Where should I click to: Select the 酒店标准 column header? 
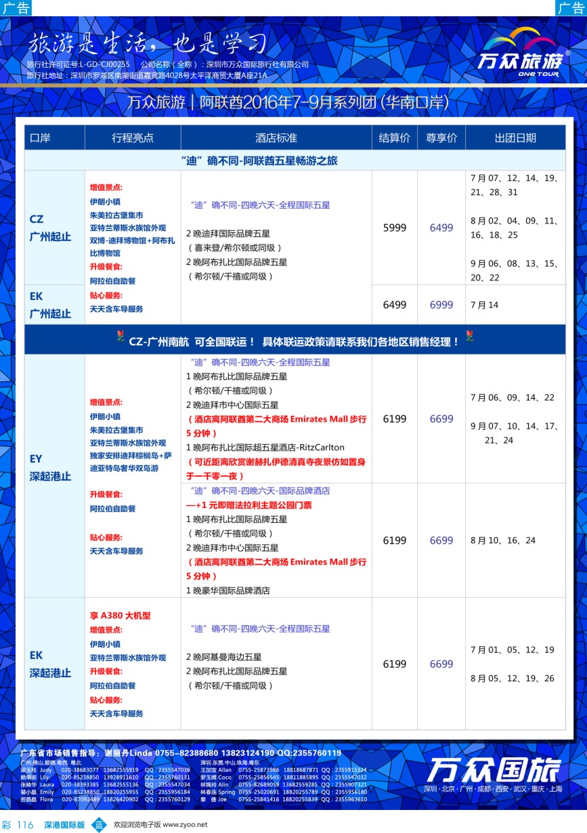(x=276, y=137)
